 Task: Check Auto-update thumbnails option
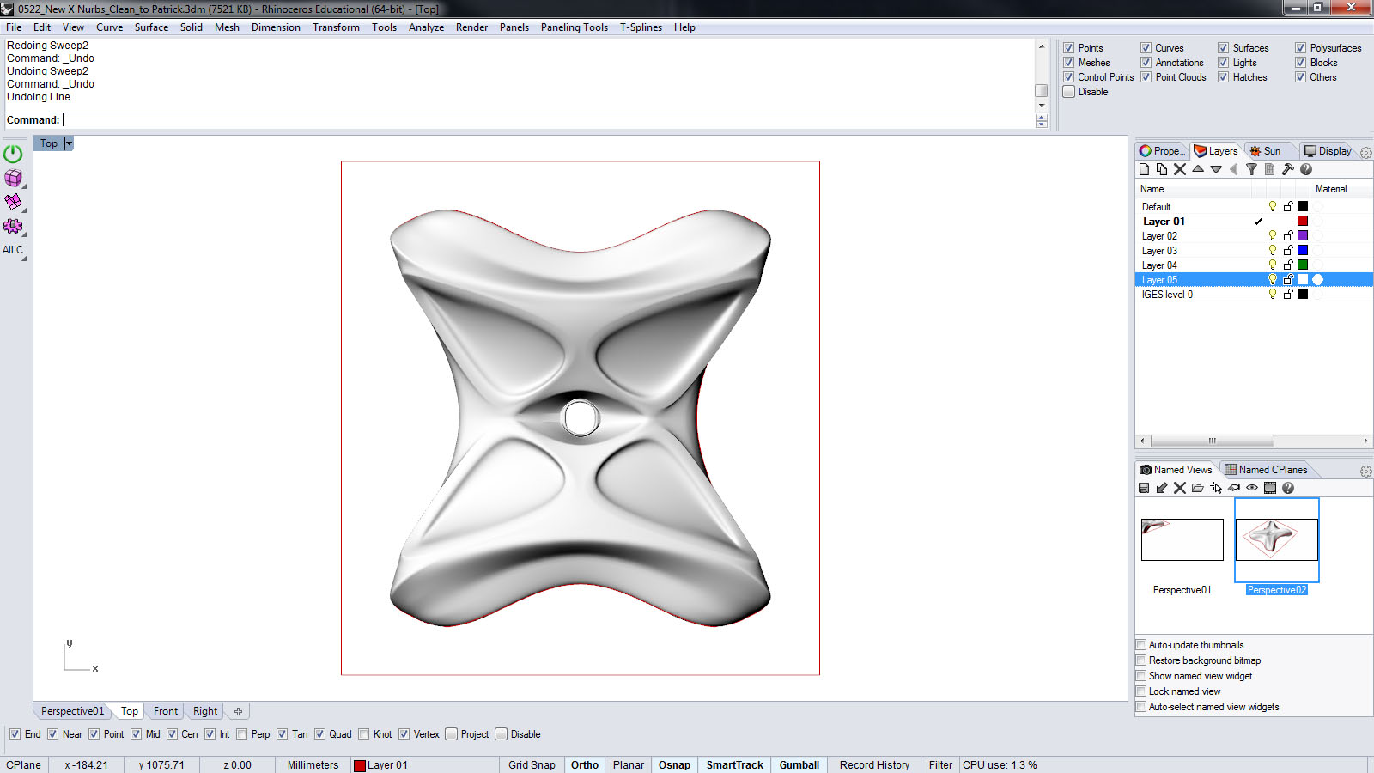pos(1141,645)
